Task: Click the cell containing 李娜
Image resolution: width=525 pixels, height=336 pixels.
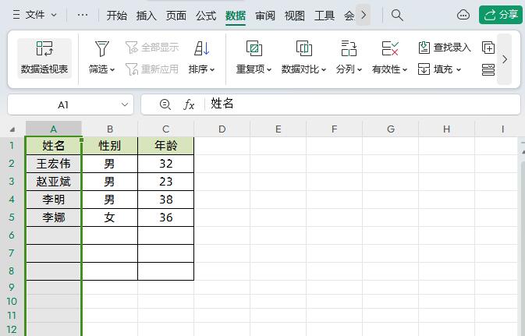Action: pos(54,218)
